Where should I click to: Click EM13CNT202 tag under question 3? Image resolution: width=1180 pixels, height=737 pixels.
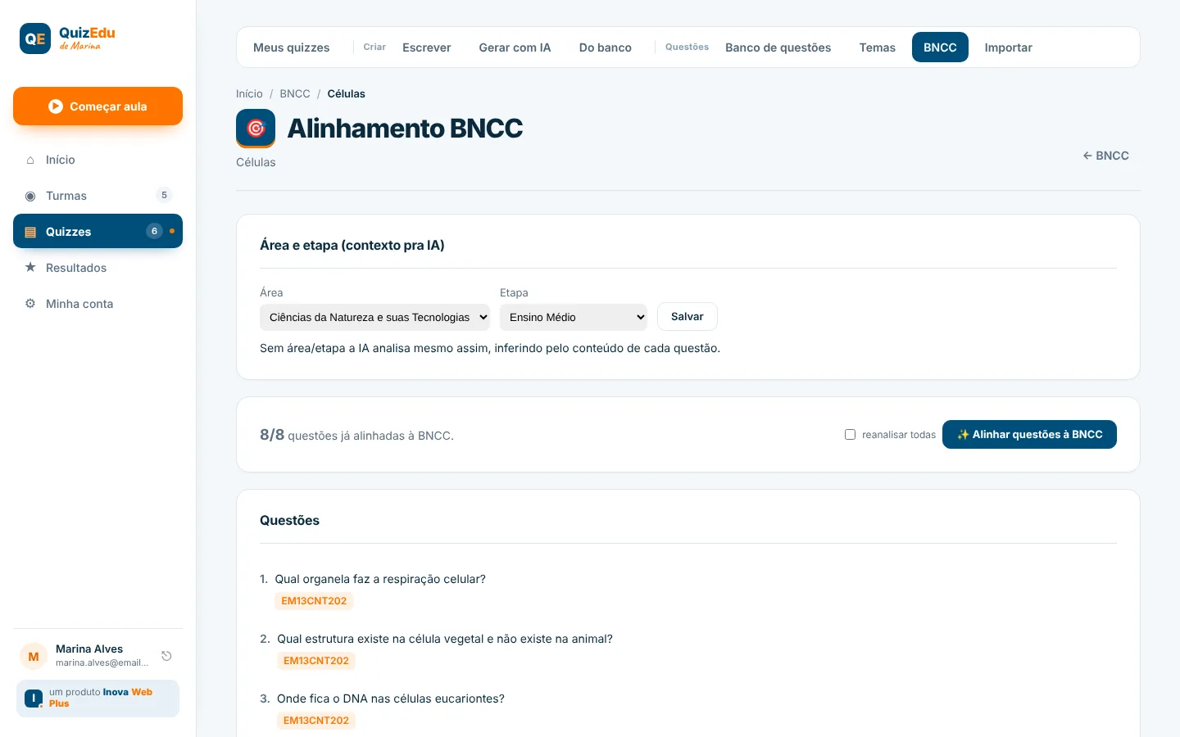316,721
